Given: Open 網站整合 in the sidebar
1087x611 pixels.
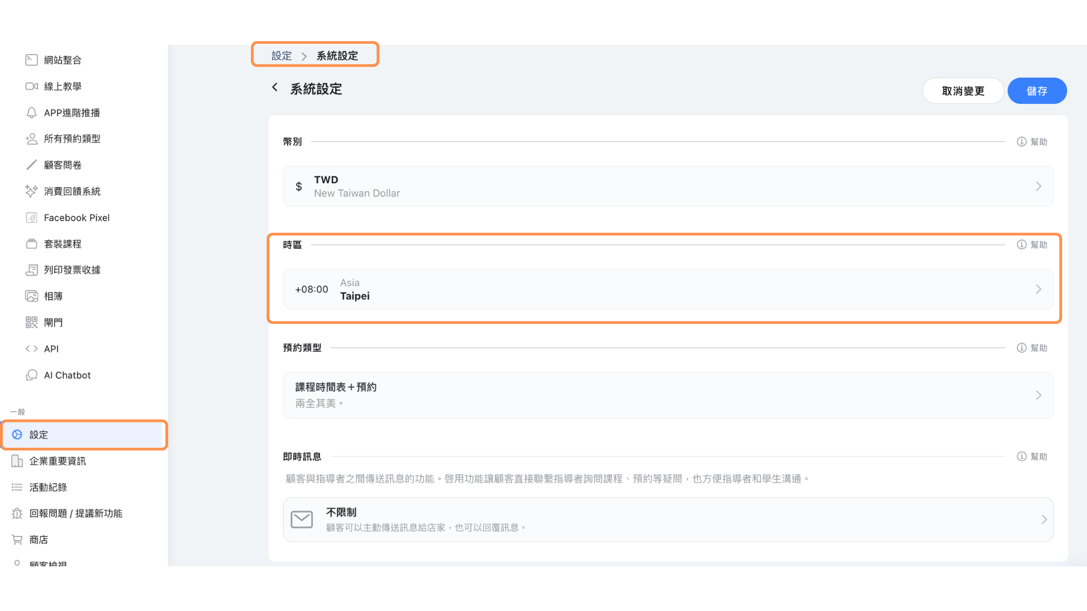Looking at the screenshot, I should [x=63, y=60].
